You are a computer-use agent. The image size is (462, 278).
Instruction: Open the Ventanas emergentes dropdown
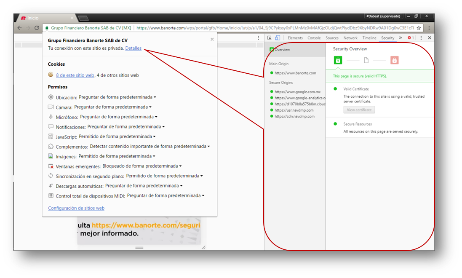[142, 166]
